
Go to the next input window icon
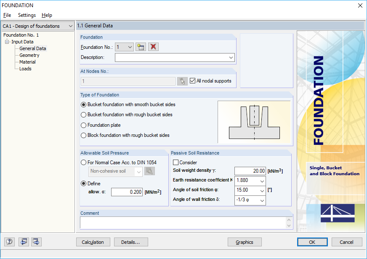coord(36,242)
